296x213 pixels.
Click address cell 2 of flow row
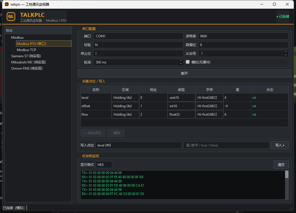[x=153, y=114]
